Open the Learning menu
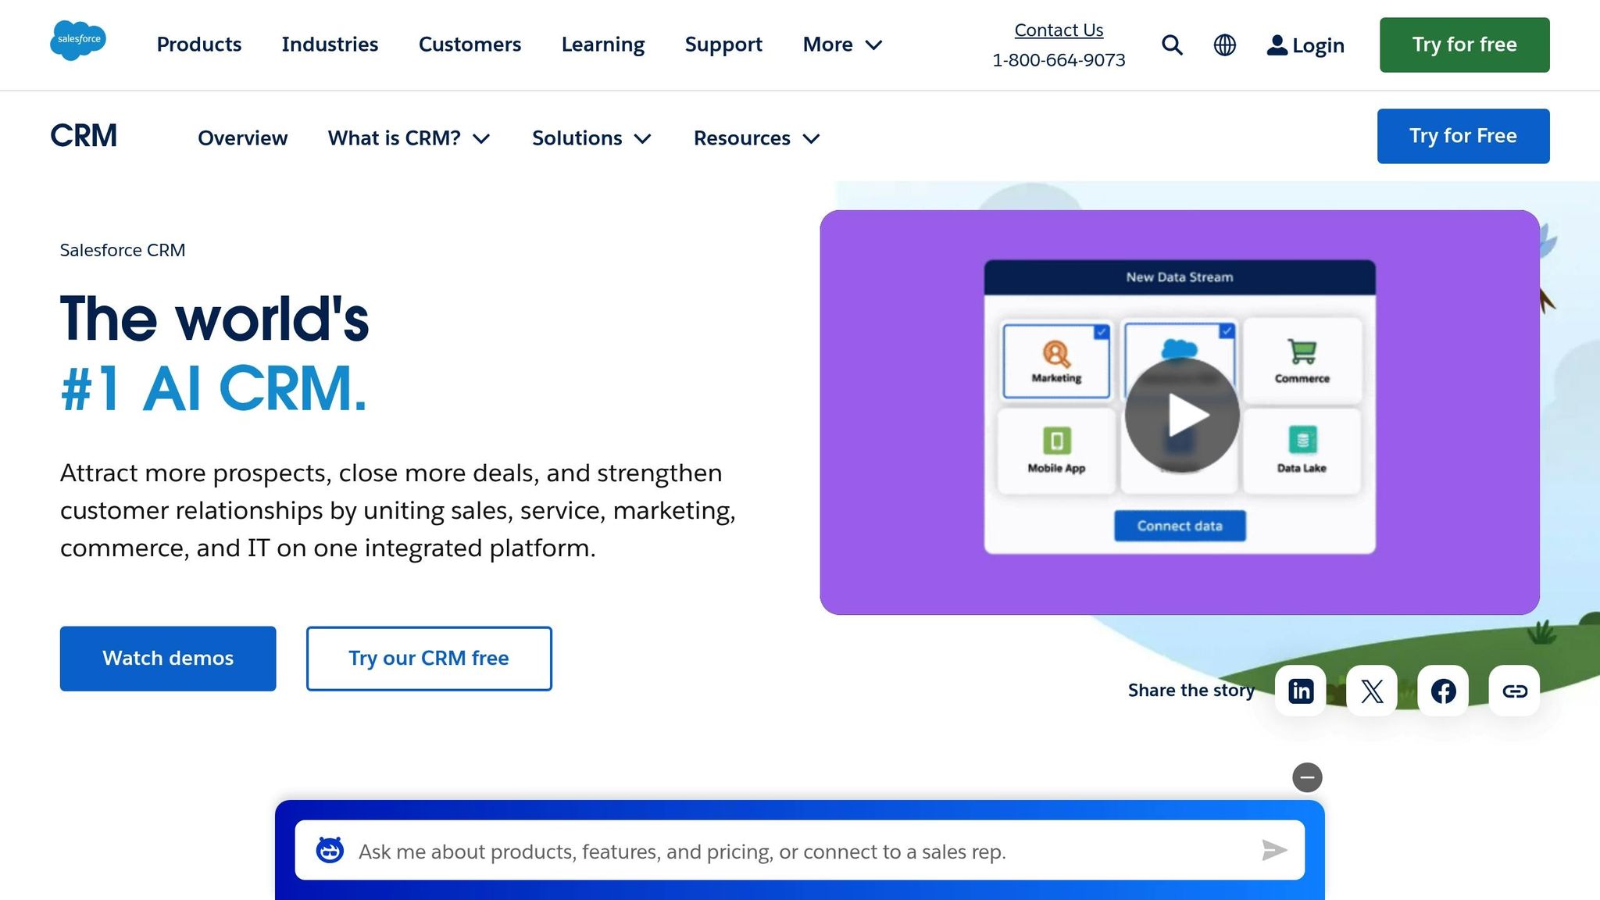 pyautogui.click(x=603, y=45)
